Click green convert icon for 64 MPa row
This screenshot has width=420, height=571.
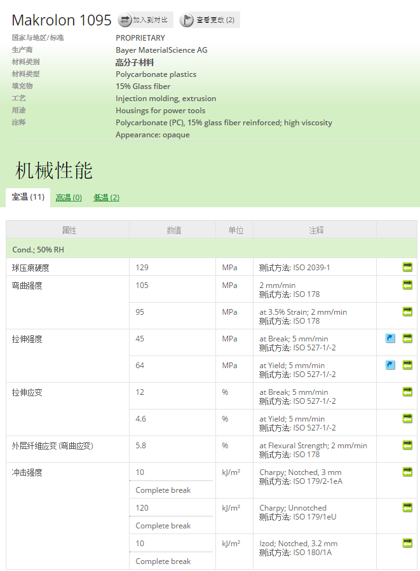(407, 366)
